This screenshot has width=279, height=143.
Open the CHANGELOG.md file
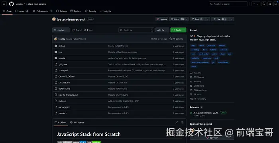tap(67, 77)
